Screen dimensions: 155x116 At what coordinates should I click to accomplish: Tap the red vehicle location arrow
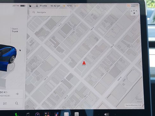tap(84, 63)
